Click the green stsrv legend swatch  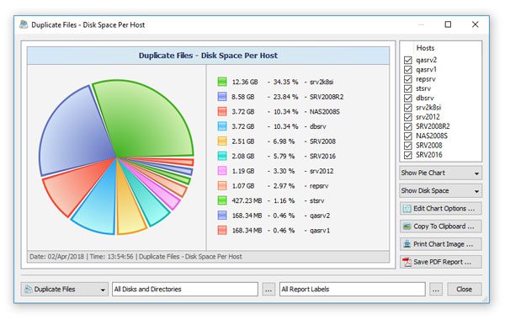[222, 200]
